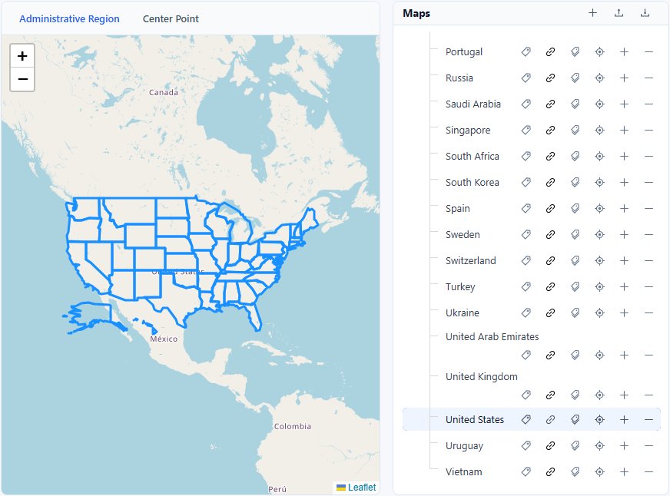Click the minus icon for Singapore
The height and width of the screenshot is (496, 670).
648,130
